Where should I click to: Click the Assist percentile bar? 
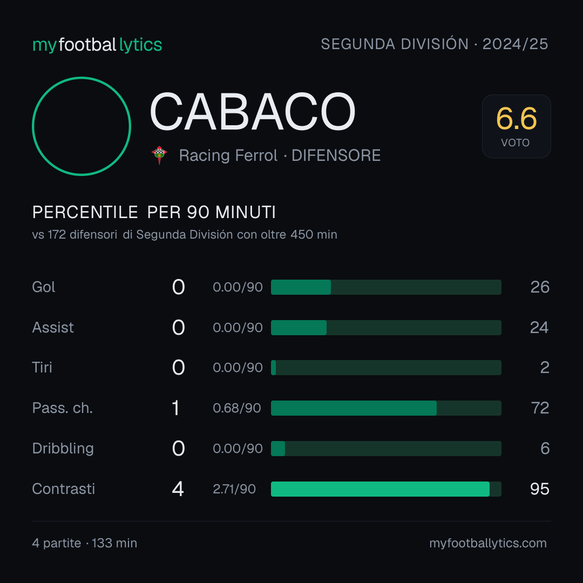point(386,328)
